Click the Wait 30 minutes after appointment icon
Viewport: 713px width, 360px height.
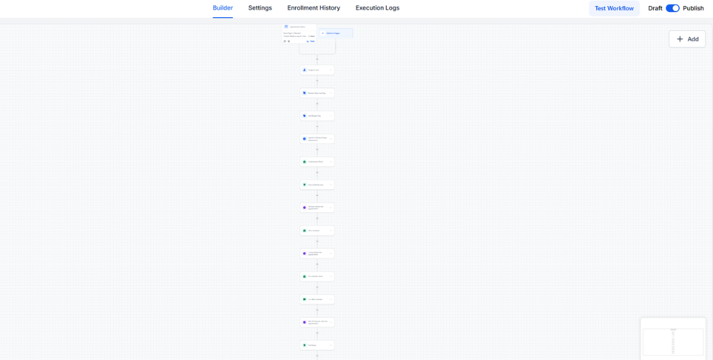click(304, 322)
